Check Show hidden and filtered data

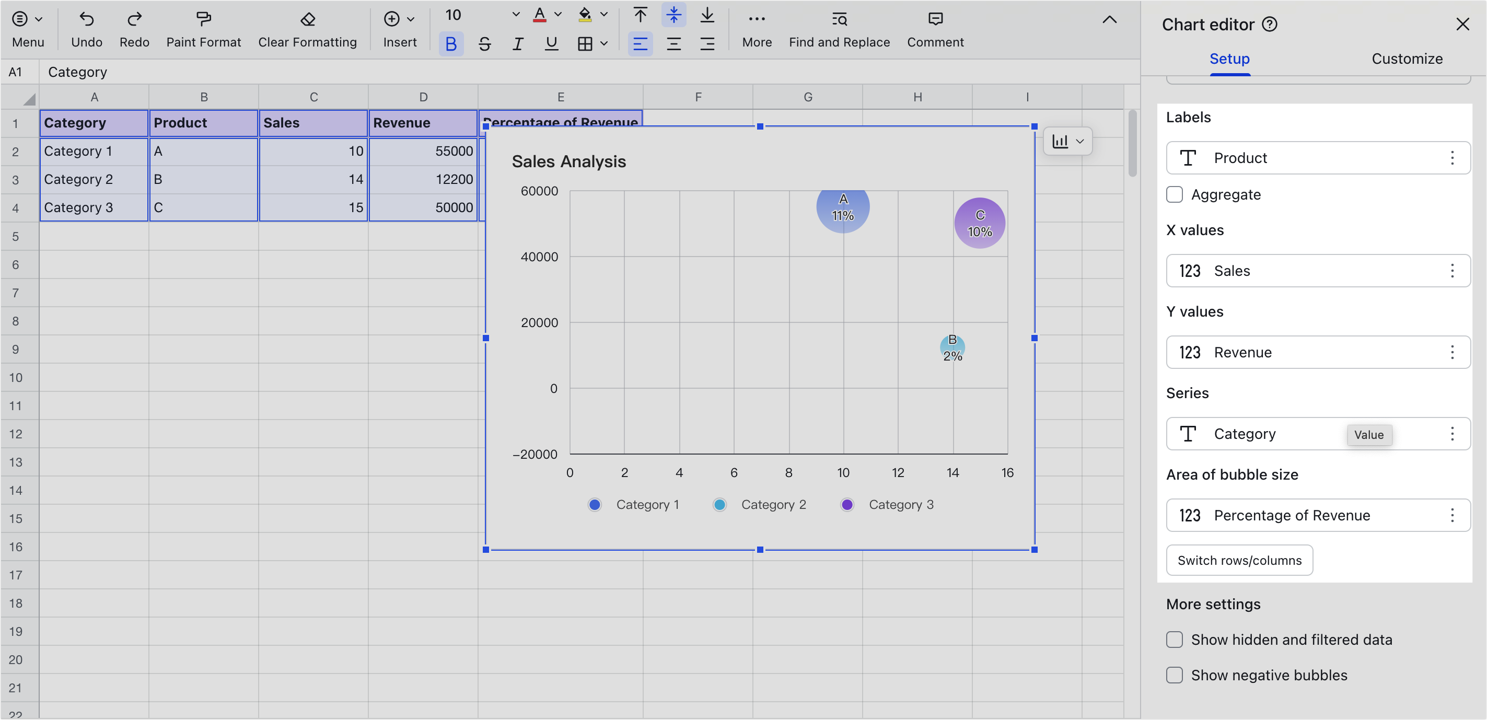click(x=1174, y=639)
